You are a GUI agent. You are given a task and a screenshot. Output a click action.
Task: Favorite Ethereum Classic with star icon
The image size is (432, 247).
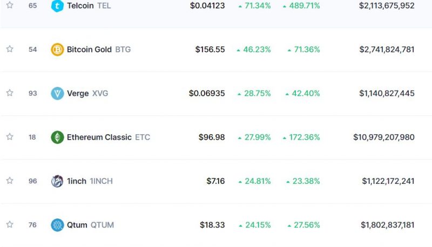coord(10,136)
